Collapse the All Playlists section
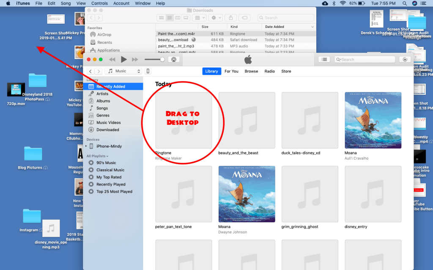This screenshot has width=433, height=270. [98, 156]
